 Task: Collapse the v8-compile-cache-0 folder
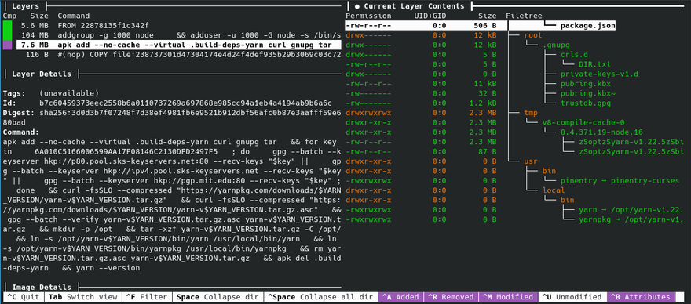click(583, 122)
